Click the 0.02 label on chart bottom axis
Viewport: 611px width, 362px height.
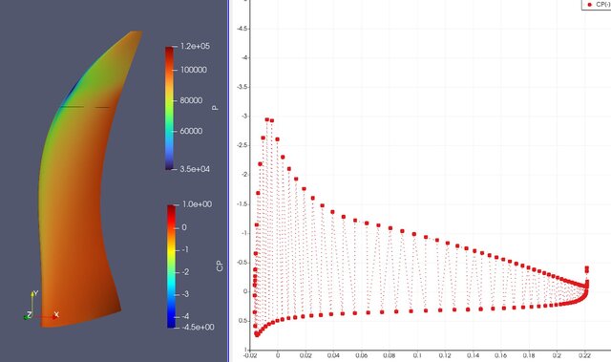[305, 355]
